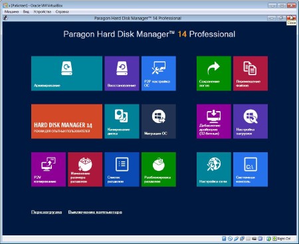Open the Перемещение файлов tile

click(x=250, y=73)
